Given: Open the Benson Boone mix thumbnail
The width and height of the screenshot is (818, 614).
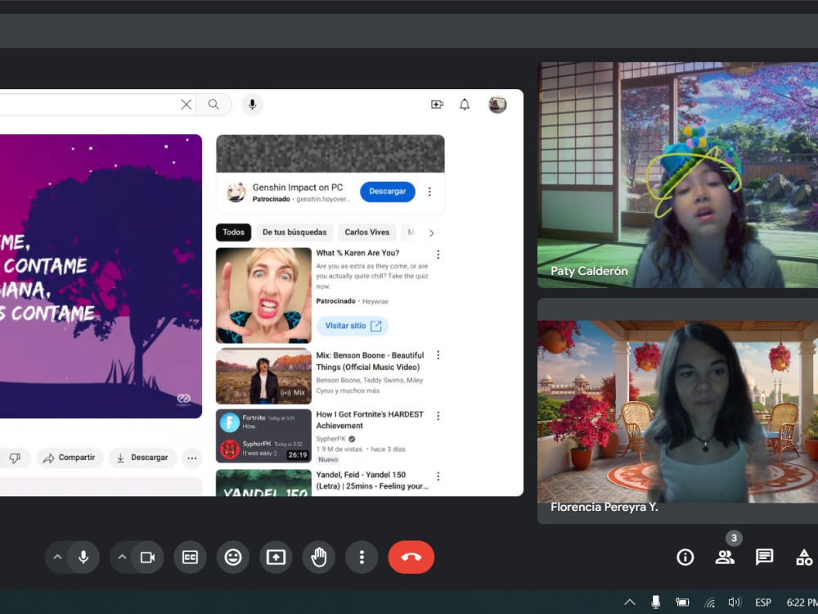Looking at the screenshot, I should click(263, 377).
